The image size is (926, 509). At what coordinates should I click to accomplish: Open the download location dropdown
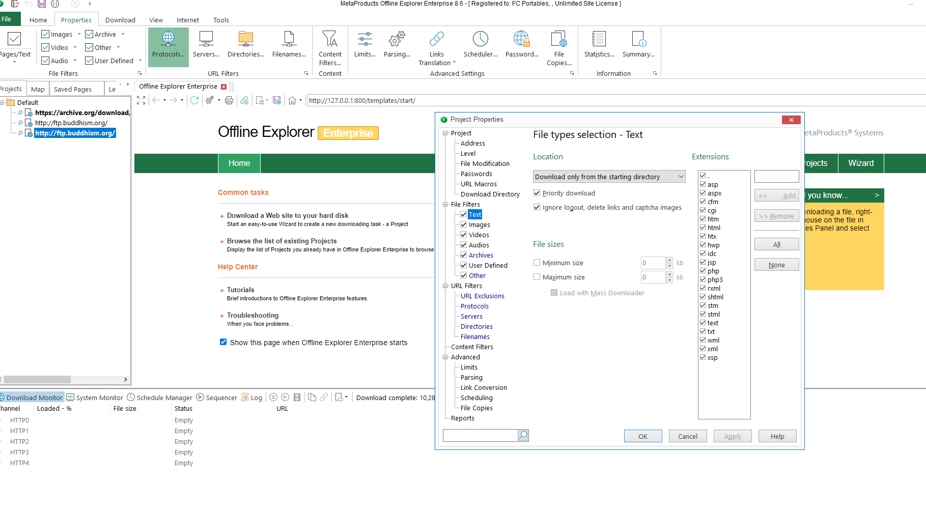(x=609, y=177)
